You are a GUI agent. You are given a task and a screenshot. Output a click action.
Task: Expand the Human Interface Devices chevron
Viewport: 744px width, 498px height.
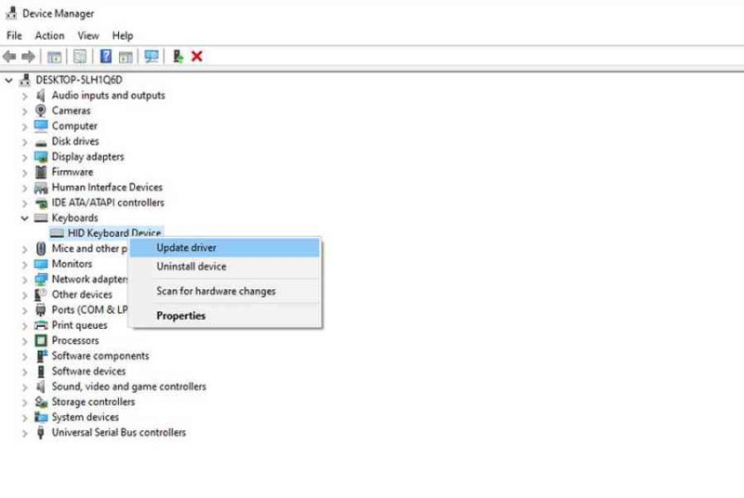click(x=25, y=189)
